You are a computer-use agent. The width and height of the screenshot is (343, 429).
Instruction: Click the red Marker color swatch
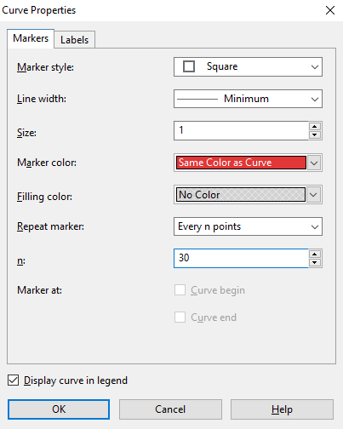[241, 163]
